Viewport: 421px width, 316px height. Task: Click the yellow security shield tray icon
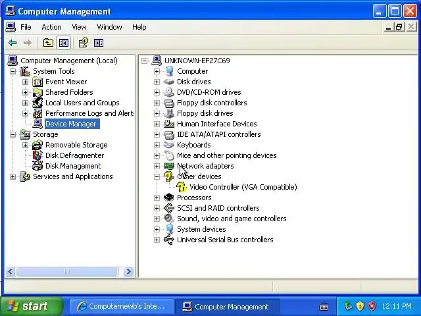(360, 306)
